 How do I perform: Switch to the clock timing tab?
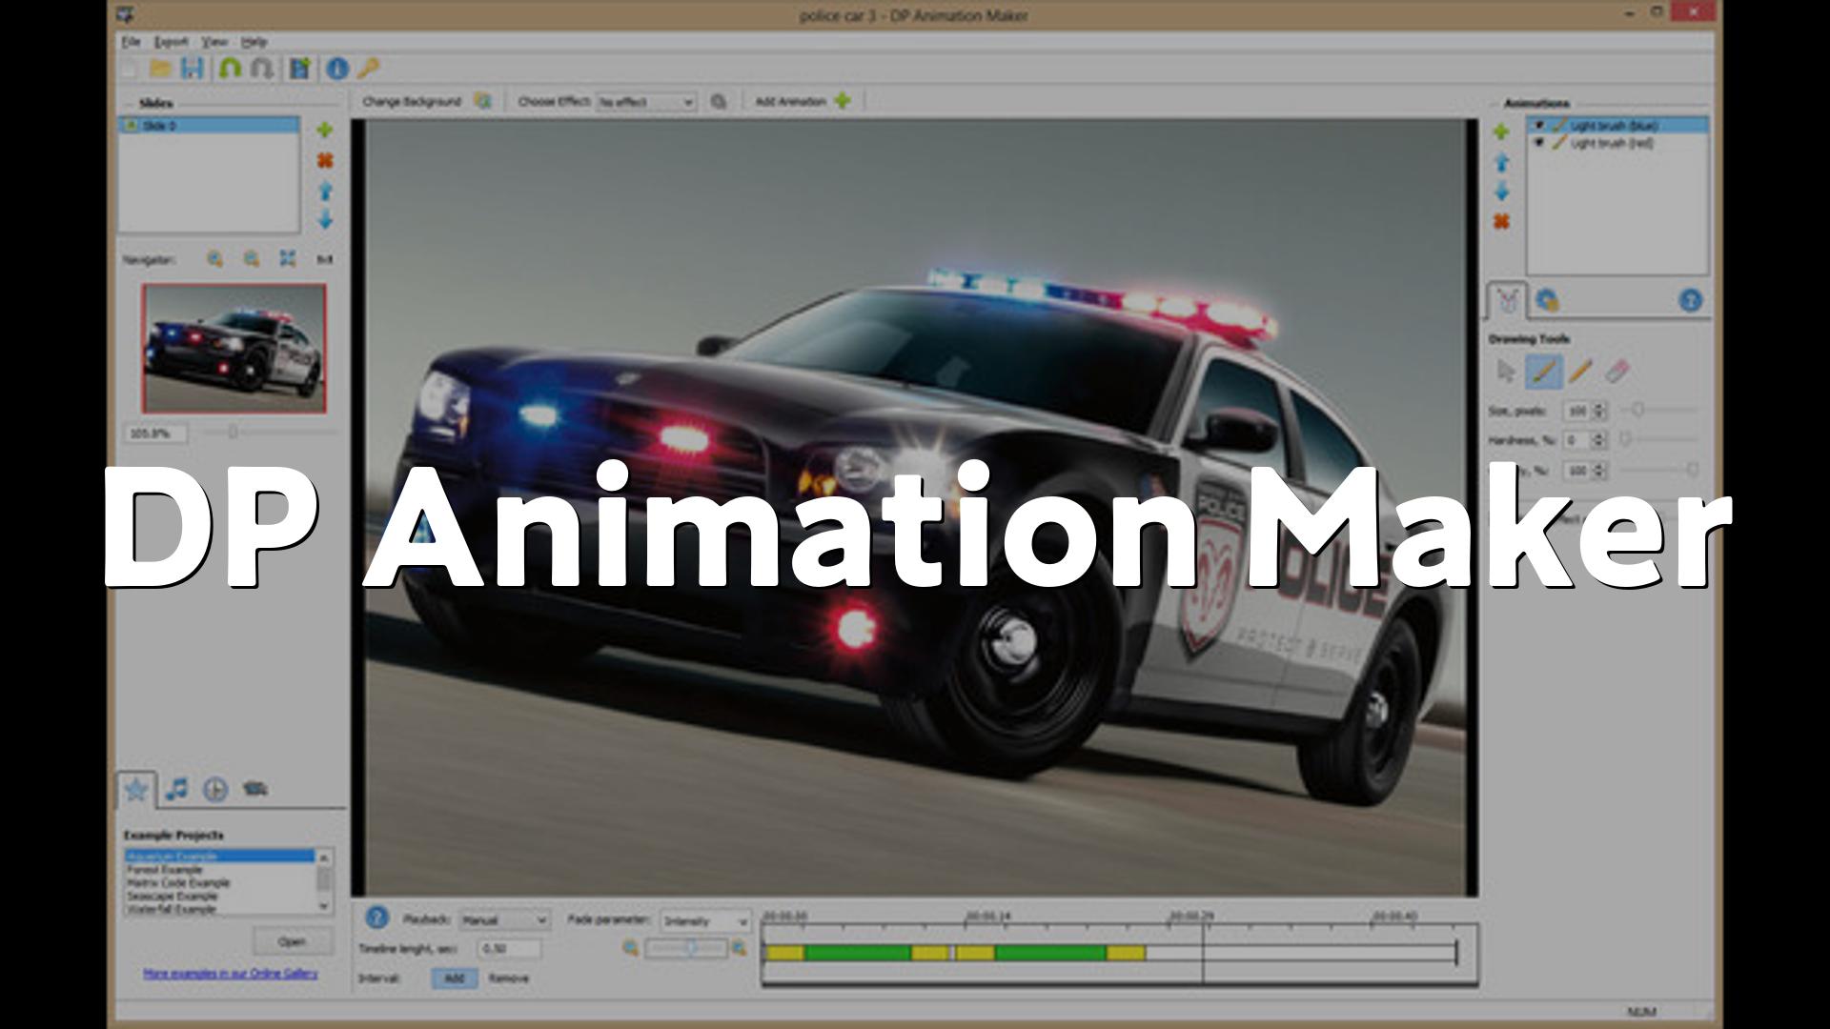point(215,789)
